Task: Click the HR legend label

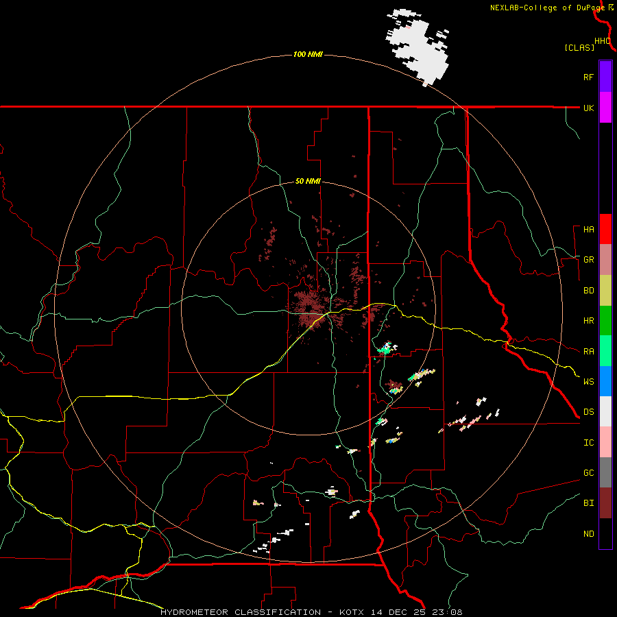Action: tap(588, 321)
